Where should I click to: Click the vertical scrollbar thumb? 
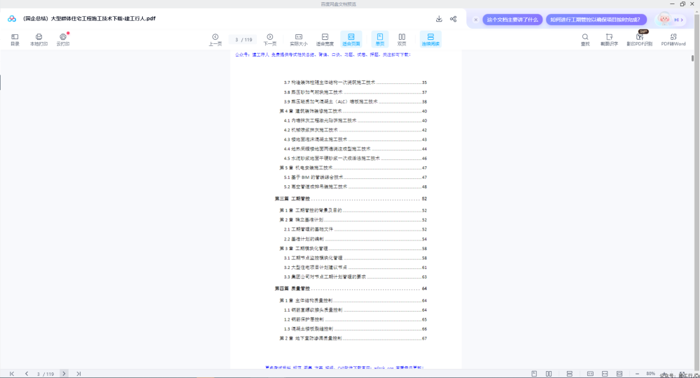coord(692,58)
